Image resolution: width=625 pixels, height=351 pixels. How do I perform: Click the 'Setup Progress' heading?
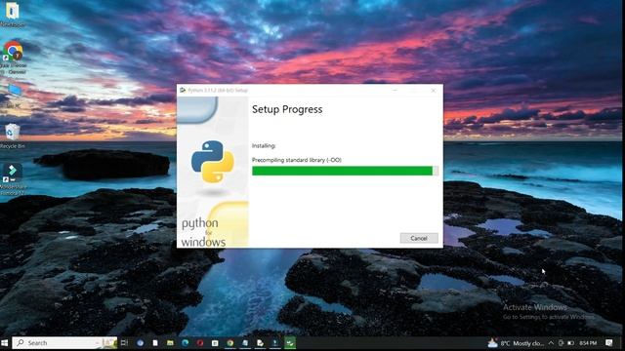coord(287,109)
